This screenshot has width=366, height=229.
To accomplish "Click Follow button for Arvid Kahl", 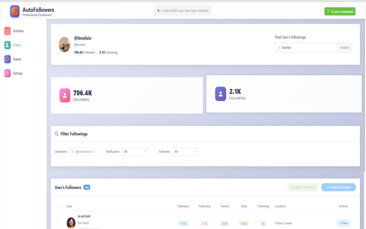I will pos(343,223).
